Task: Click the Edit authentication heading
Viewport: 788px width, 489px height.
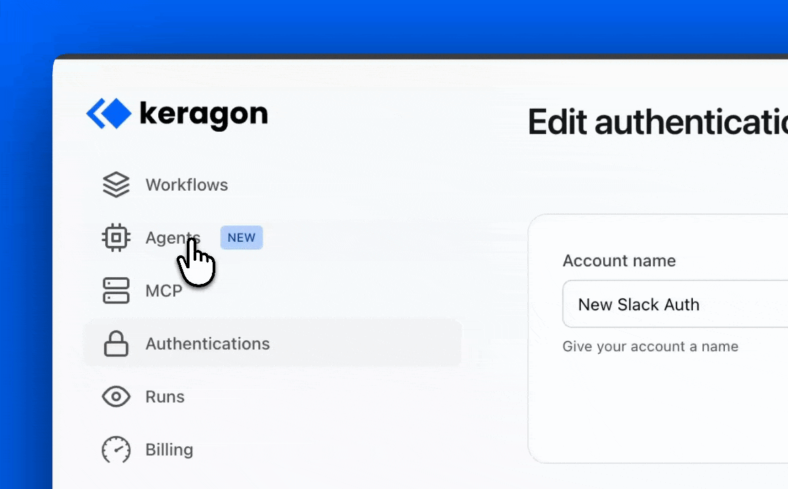Action: 658,122
